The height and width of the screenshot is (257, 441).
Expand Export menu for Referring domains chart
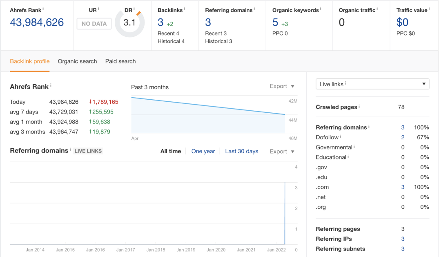[282, 151]
